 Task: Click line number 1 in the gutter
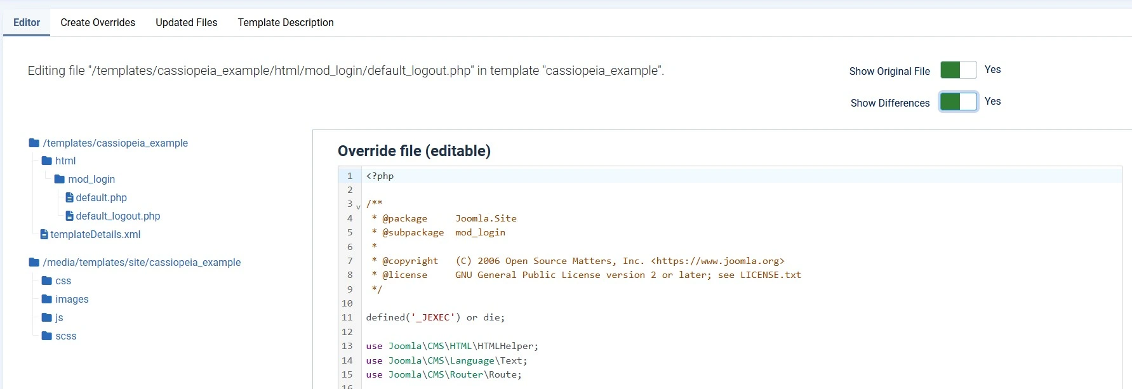[349, 176]
